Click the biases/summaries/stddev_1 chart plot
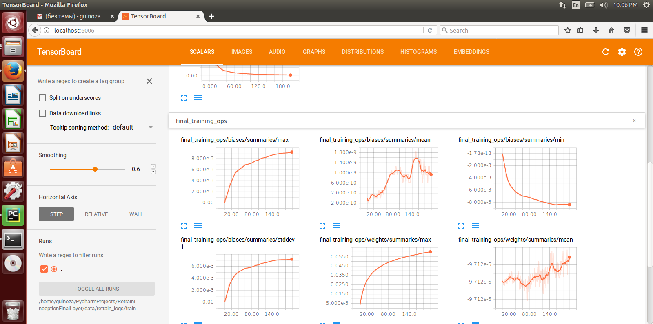The height and width of the screenshot is (324, 653). 258,282
